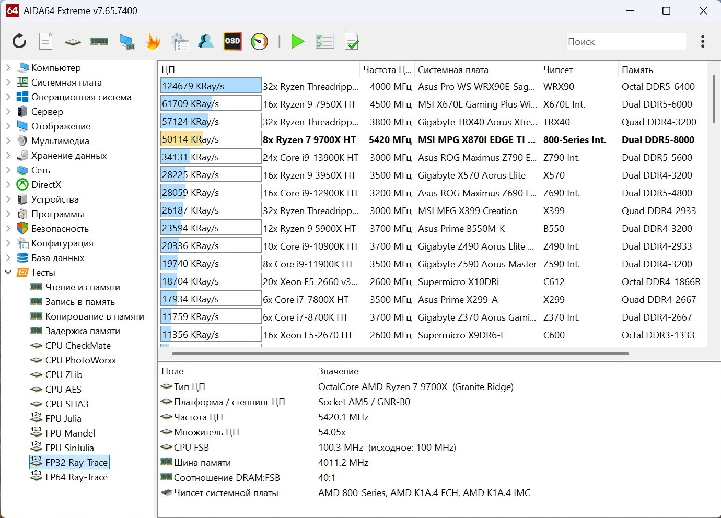Click the RAM memory module toolbar icon
721x518 pixels.
point(99,41)
